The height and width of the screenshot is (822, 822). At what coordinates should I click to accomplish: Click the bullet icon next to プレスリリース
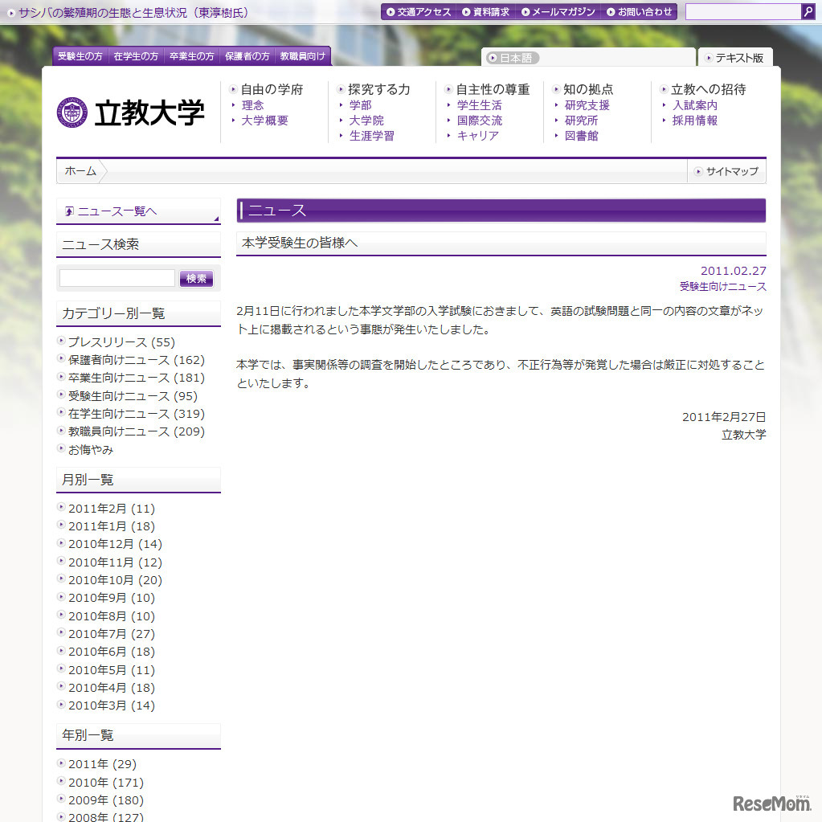coord(61,341)
